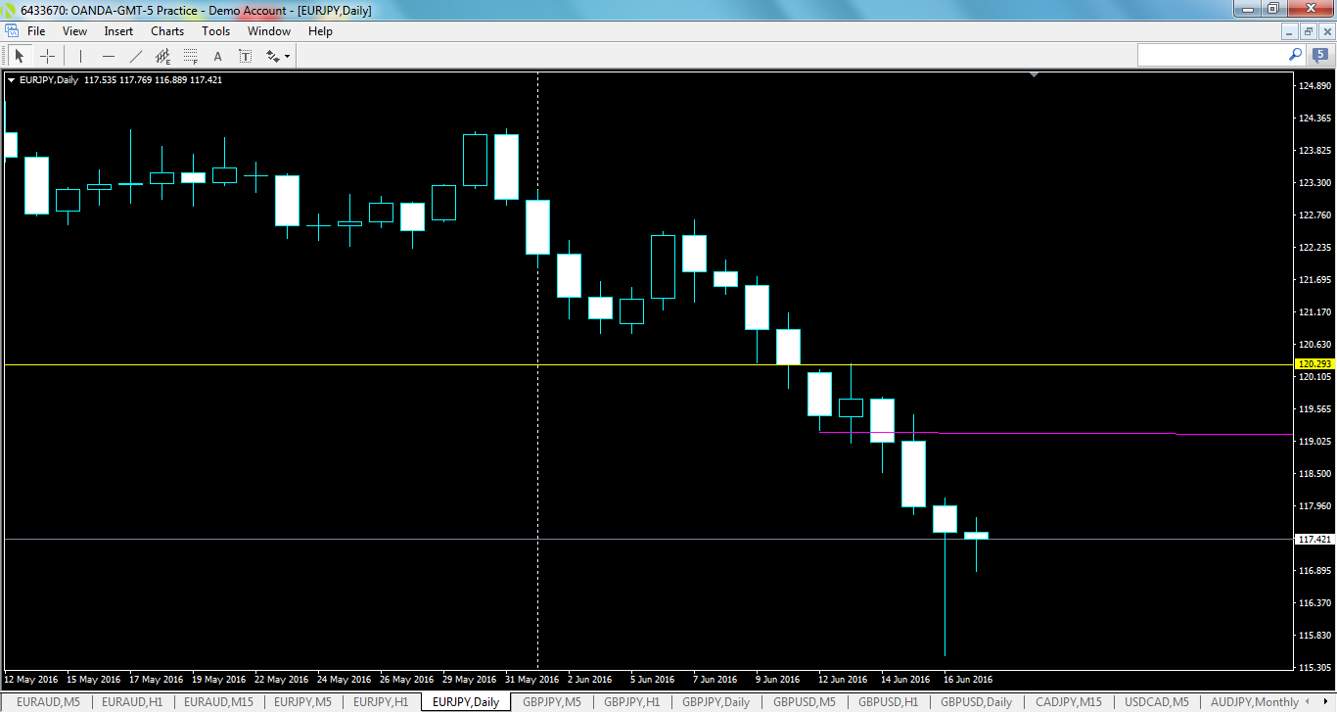Select the Arrows drawing tool
Viewport: 1337px width, 713px height.
tap(271, 55)
